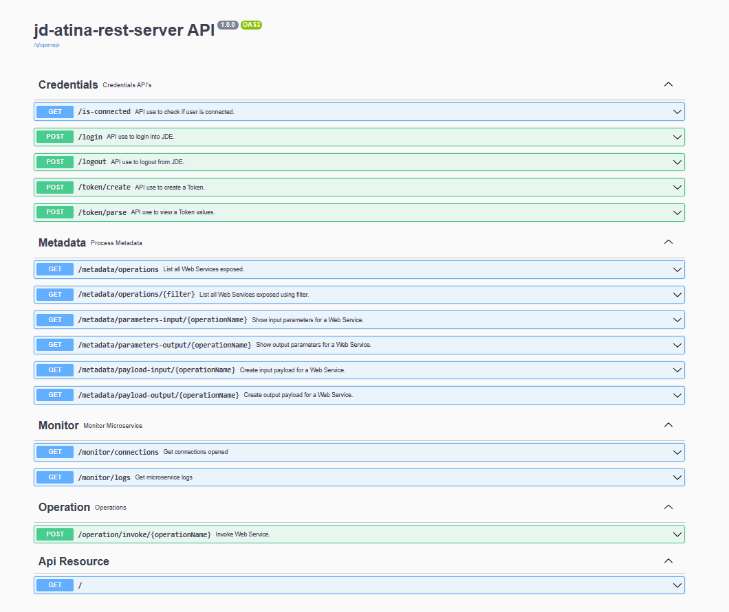Open the /logout path link
The width and height of the screenshot is (729, 612).
pos(92,162)
